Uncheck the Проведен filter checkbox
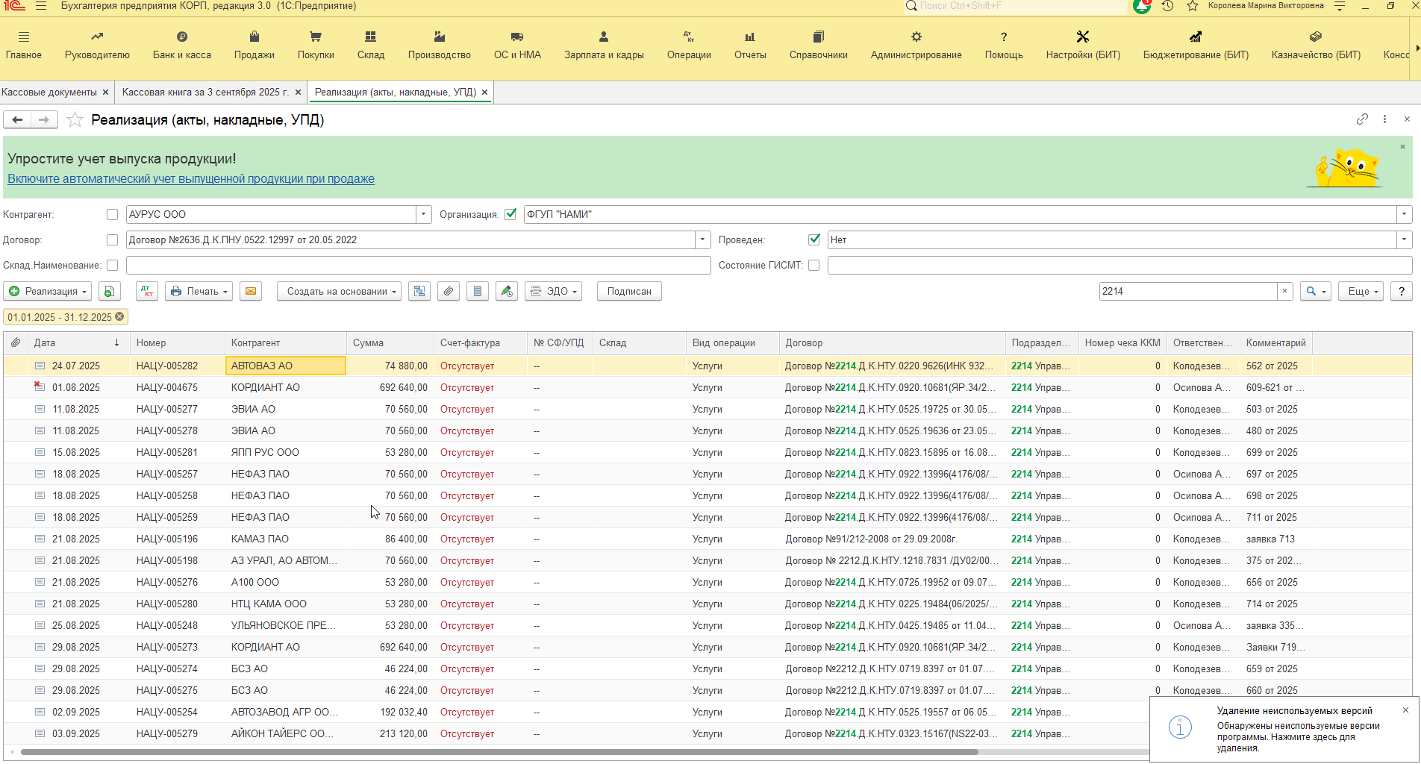 point(814,240)
